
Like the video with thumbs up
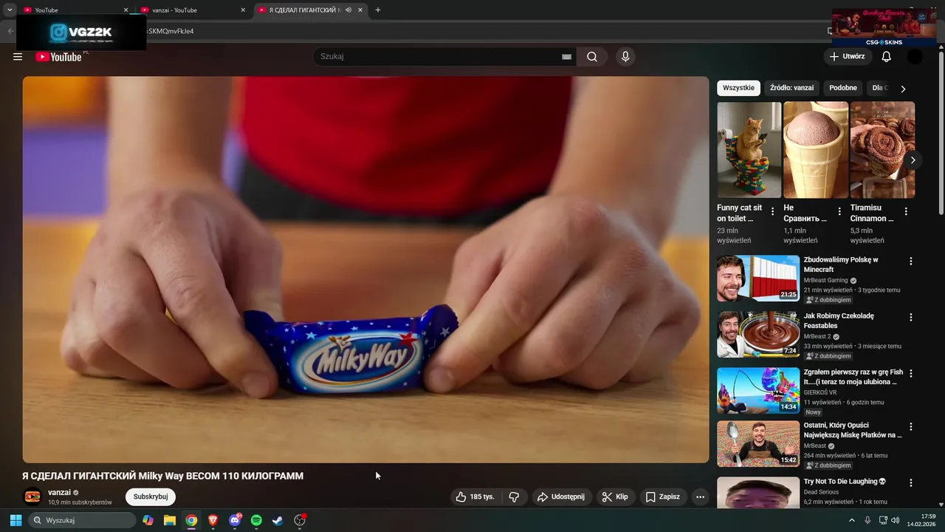[475, 497]
